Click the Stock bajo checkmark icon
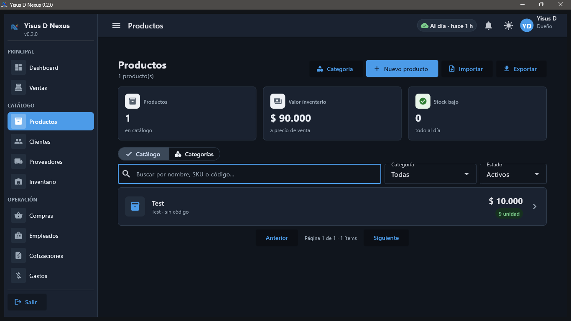 [x=423, y=102]
